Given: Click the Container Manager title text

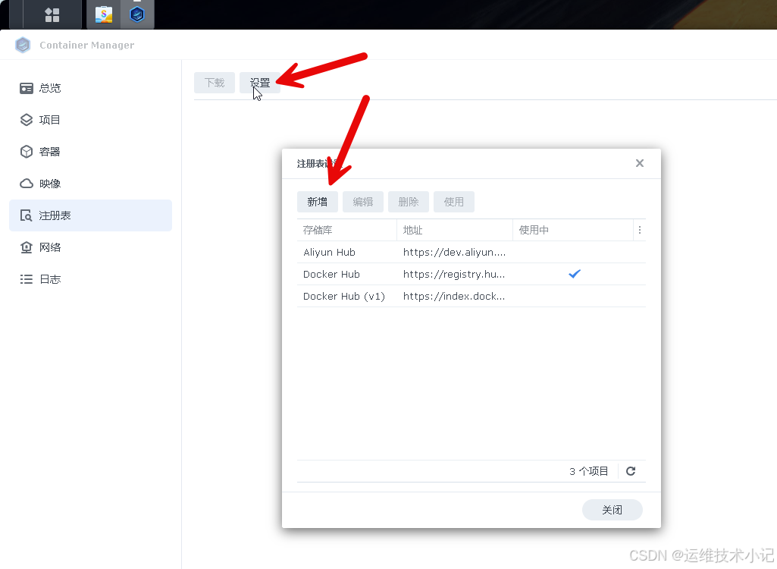Looking at the screenshot, I should point(86,46).
